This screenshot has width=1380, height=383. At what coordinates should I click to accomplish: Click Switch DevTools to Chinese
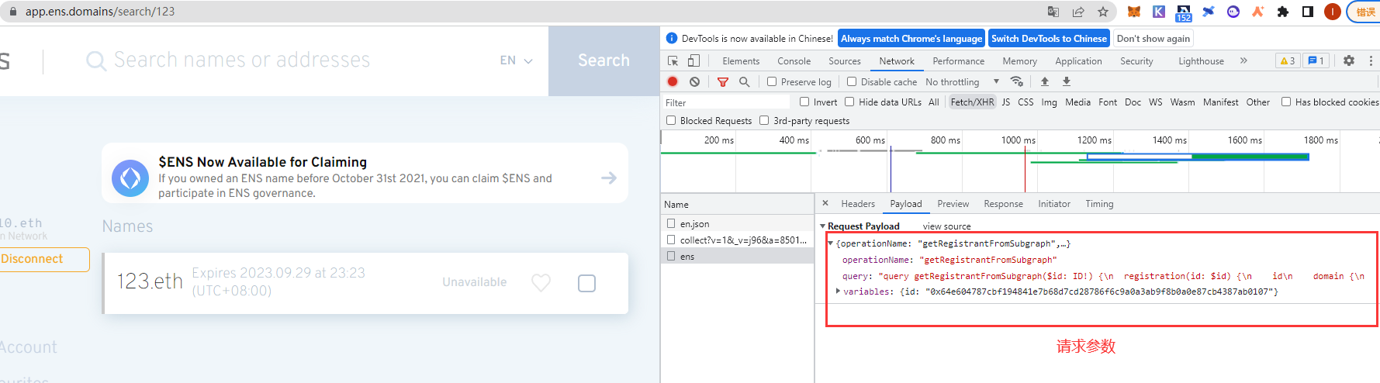pos(1049,39)
